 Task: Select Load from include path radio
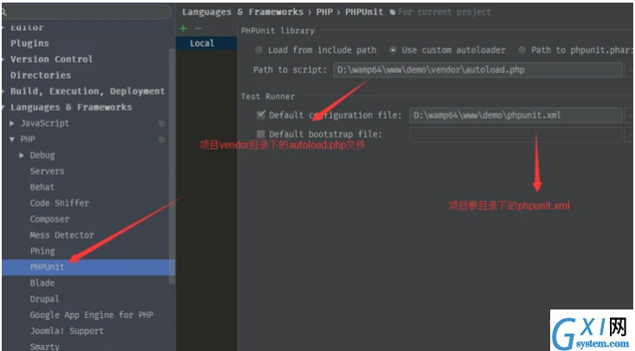click(x=259, y=50)
